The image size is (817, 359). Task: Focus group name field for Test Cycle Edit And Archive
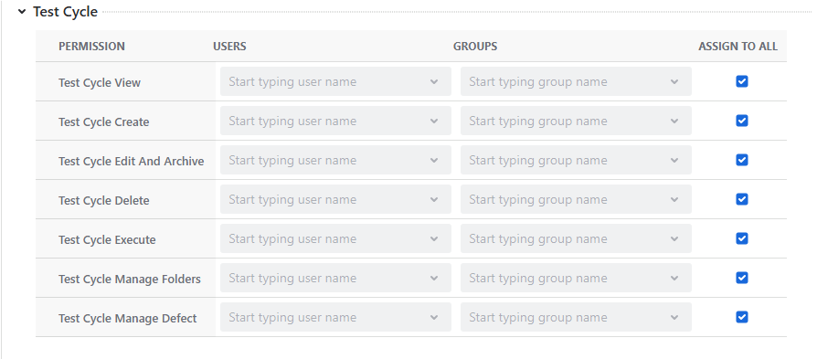click(576, 160)
